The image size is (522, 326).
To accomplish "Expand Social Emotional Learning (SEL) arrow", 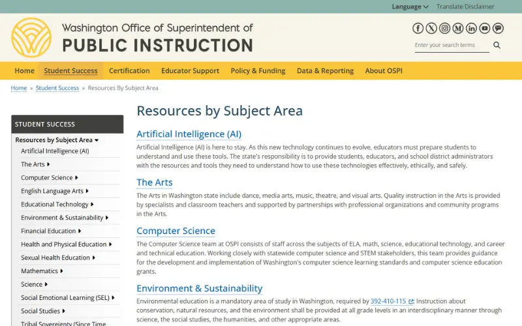I will 113,298.
